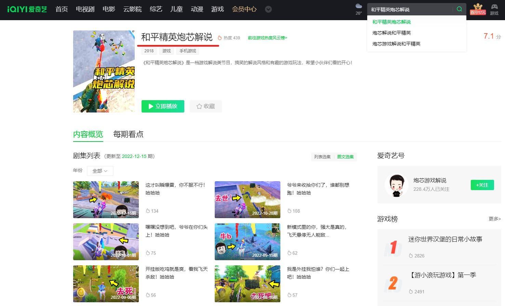
Task: Select the 图文选集 view mode
Action: click(345, 157)
